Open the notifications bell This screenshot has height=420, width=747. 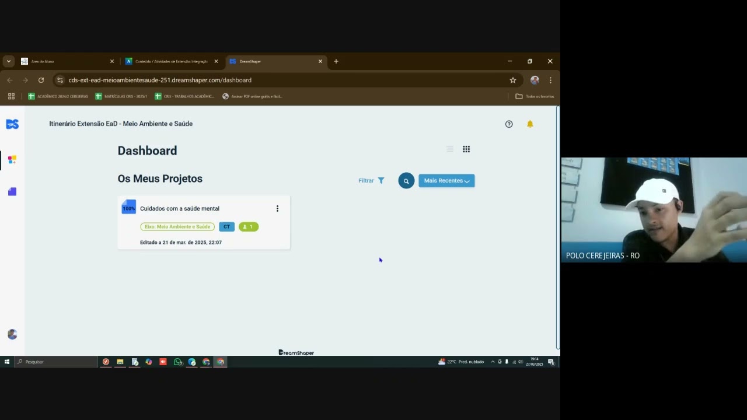[x=530, y=124]
